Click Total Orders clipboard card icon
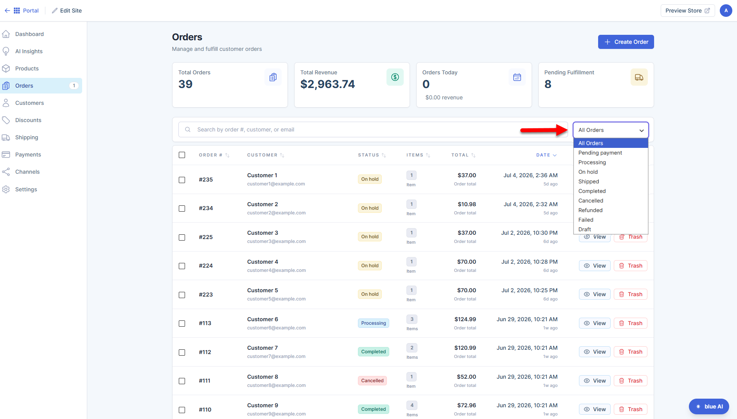Image resolution: width=737 pixels, height=419 pixels. click(273, 77)
